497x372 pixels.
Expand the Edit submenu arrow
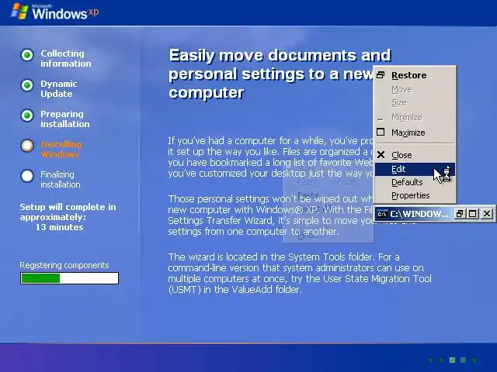[448, 167]
